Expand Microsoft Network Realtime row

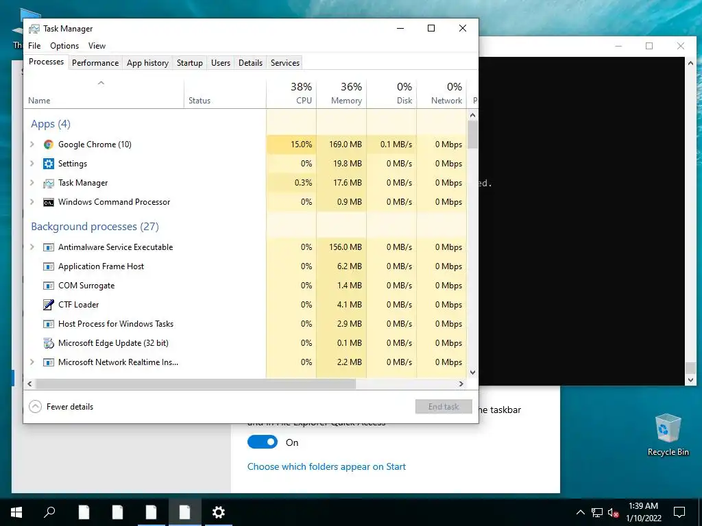point(32,362)
